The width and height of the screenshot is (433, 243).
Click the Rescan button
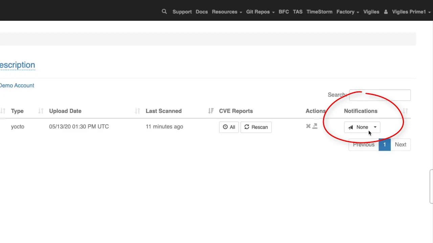pos(256,127)
